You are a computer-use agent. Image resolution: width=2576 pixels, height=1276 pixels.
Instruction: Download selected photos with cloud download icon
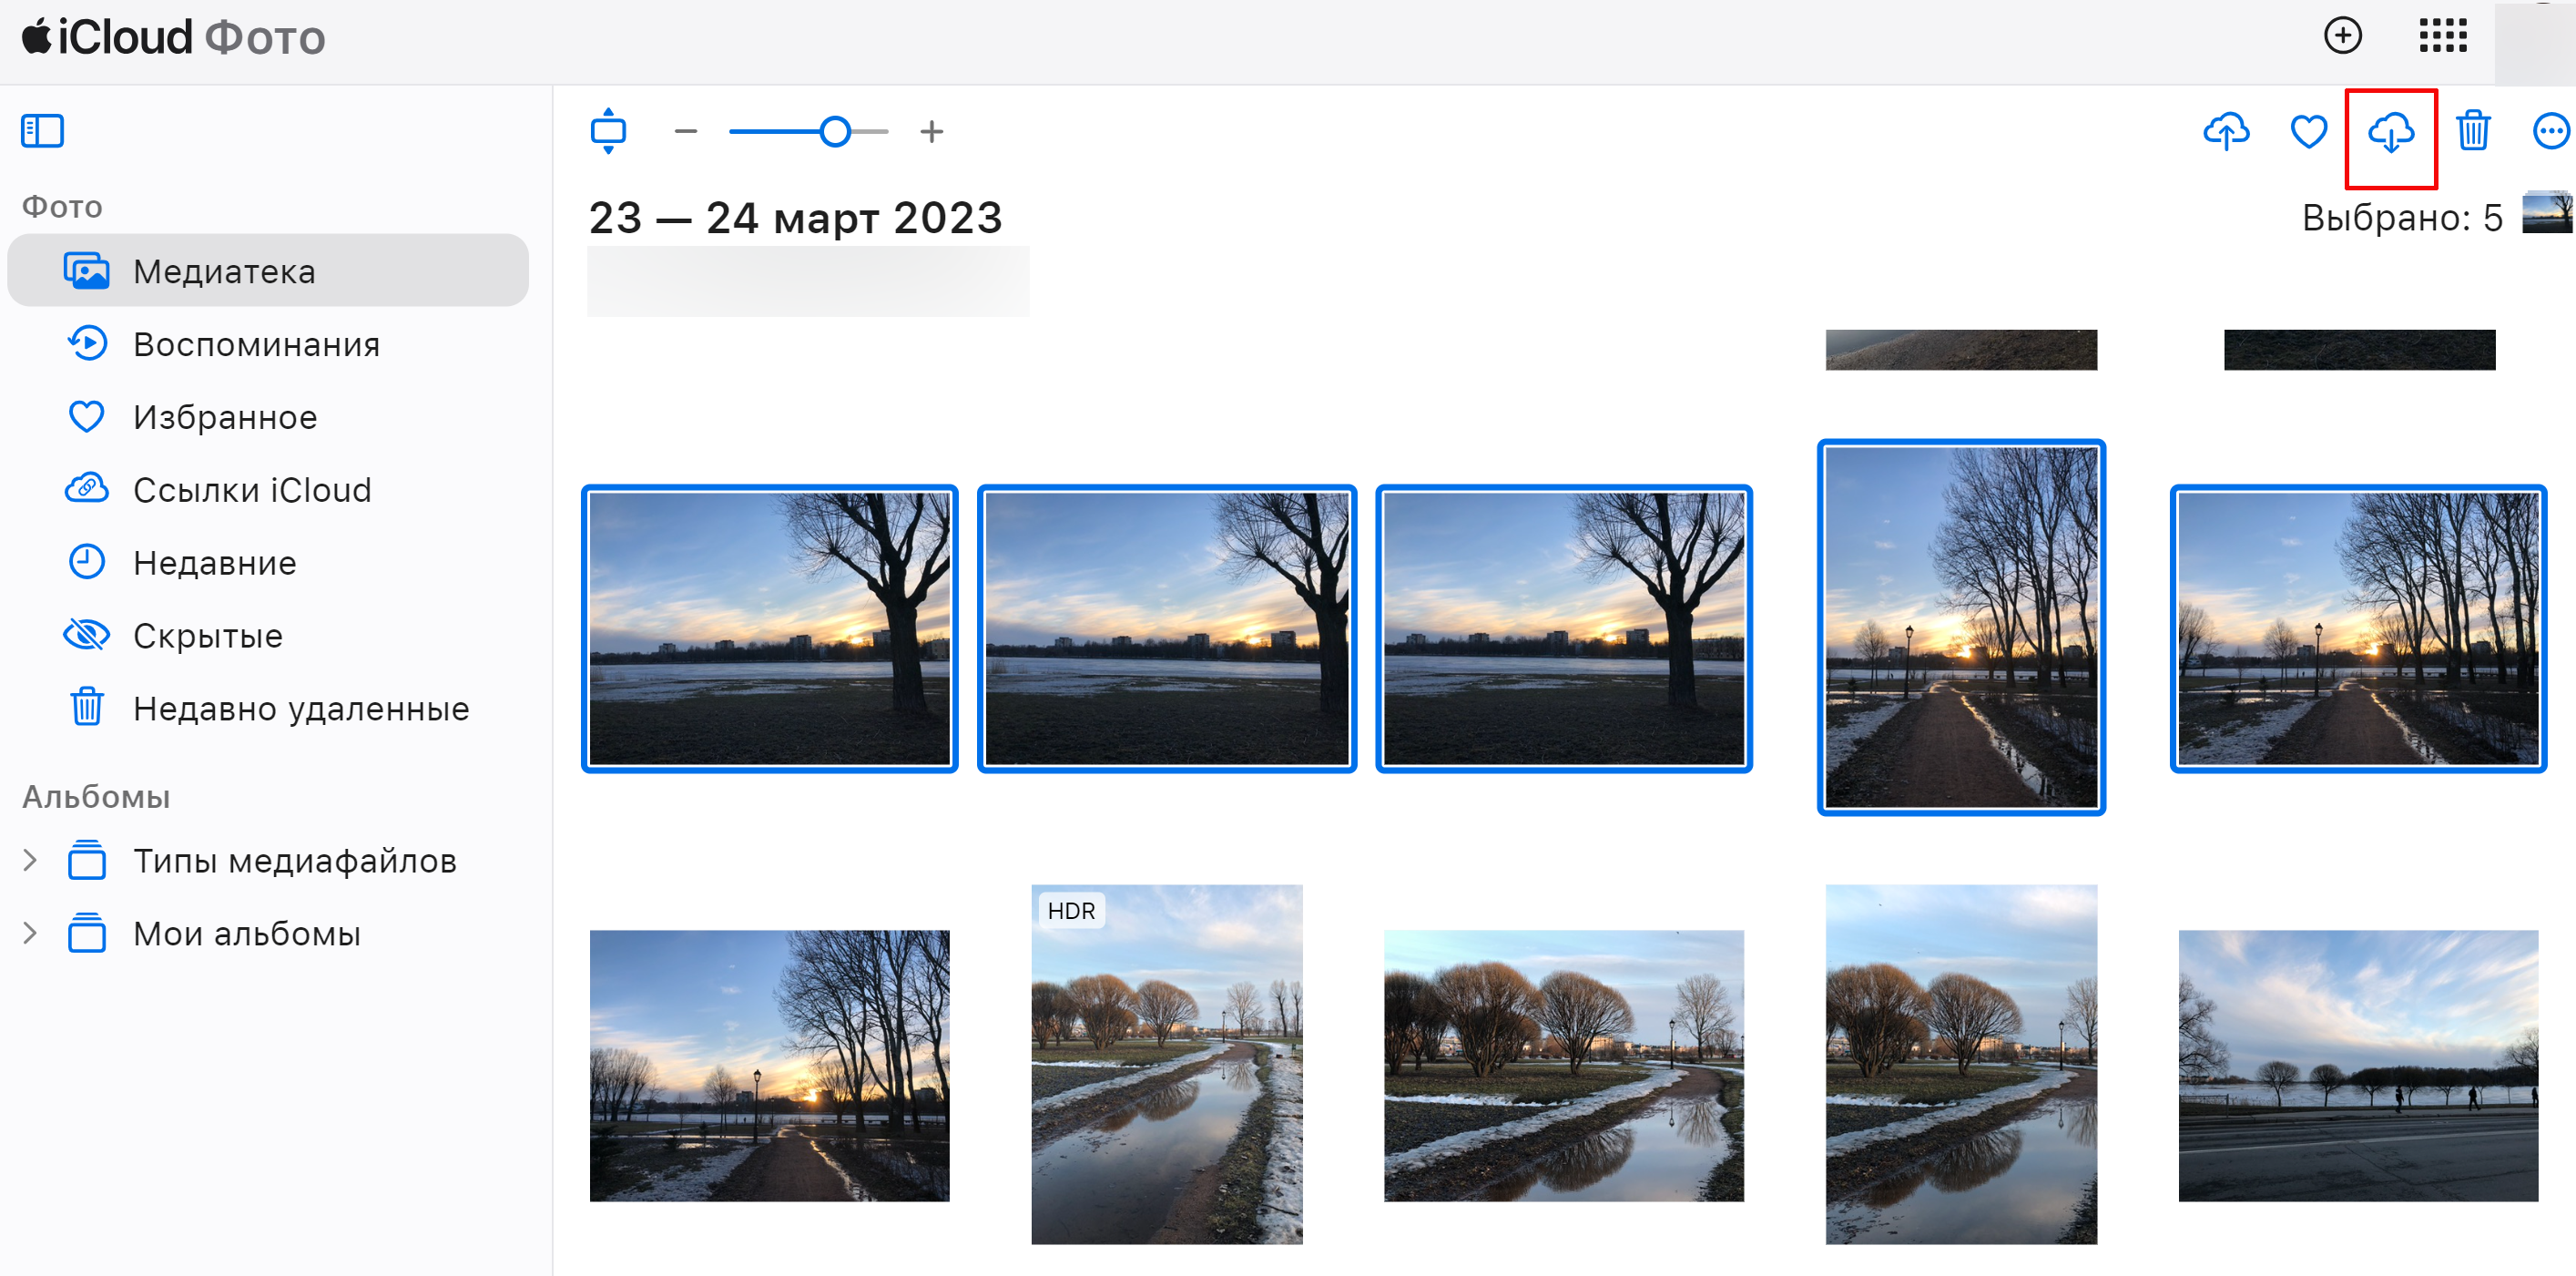(2391, 132)
